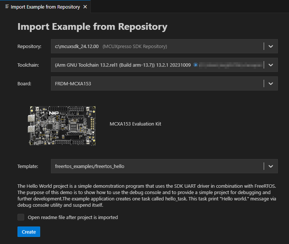This screenshot has width=289, height=244.
Task: Click the MCXA153 Evaluation Kit caption
Action: pyautogui.click(x=135, y=124)
